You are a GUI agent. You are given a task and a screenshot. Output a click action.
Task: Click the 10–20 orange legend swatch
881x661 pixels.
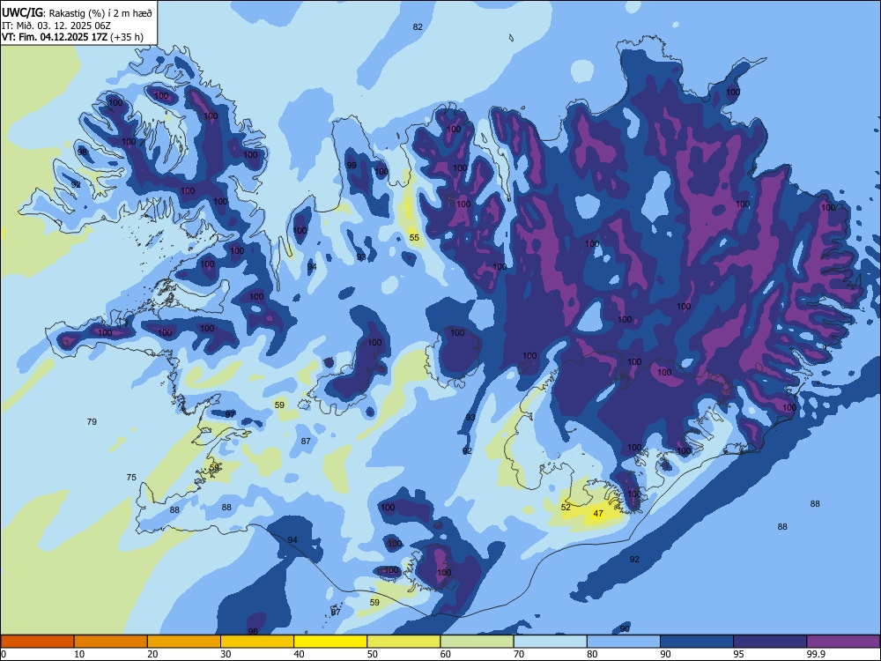[x=111, y=642]
